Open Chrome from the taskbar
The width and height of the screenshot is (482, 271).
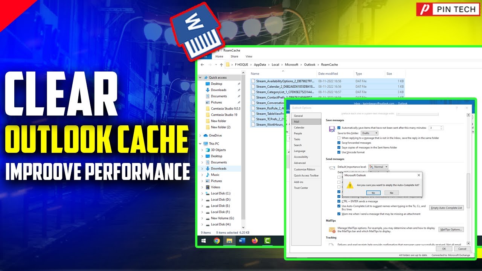(x=217, y=241)
